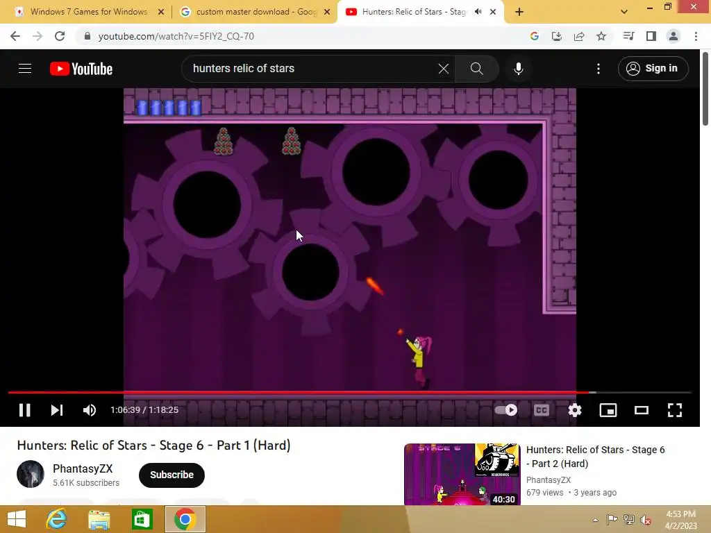Enter full screen mode

point(675,410)
